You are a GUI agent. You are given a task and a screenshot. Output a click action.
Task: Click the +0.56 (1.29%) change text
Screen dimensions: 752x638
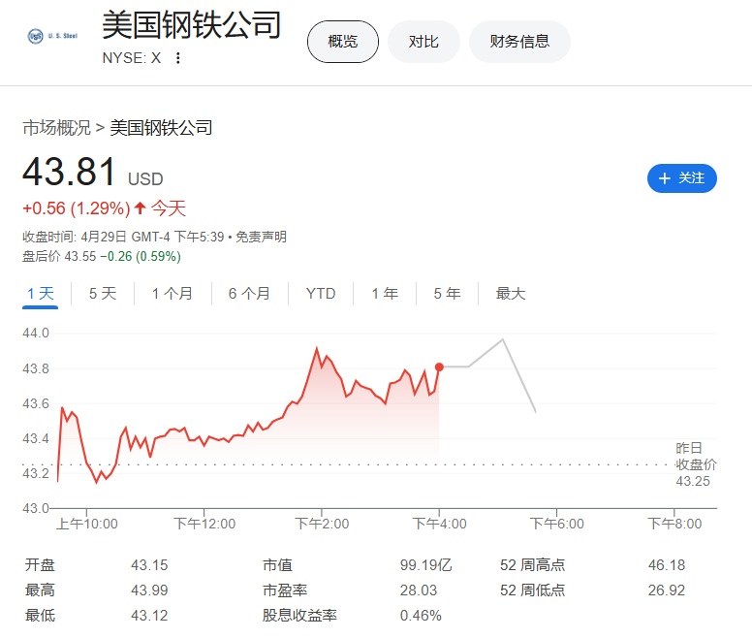[x=77, y=208]
